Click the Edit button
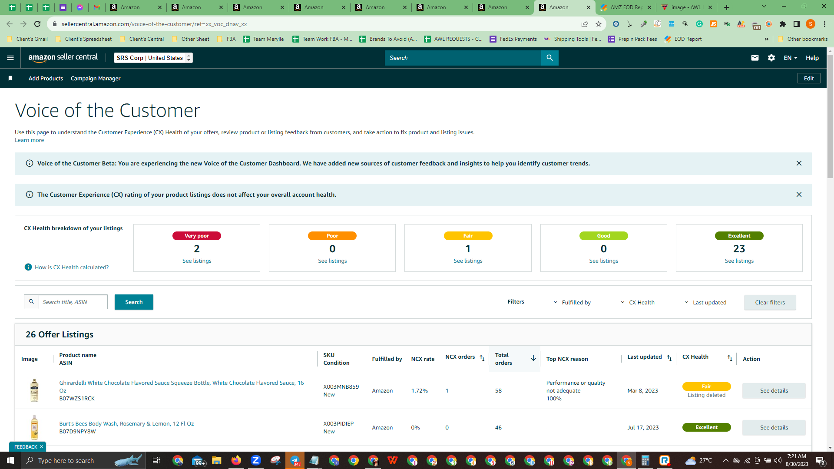834x469 pixels. coord(809,78)
